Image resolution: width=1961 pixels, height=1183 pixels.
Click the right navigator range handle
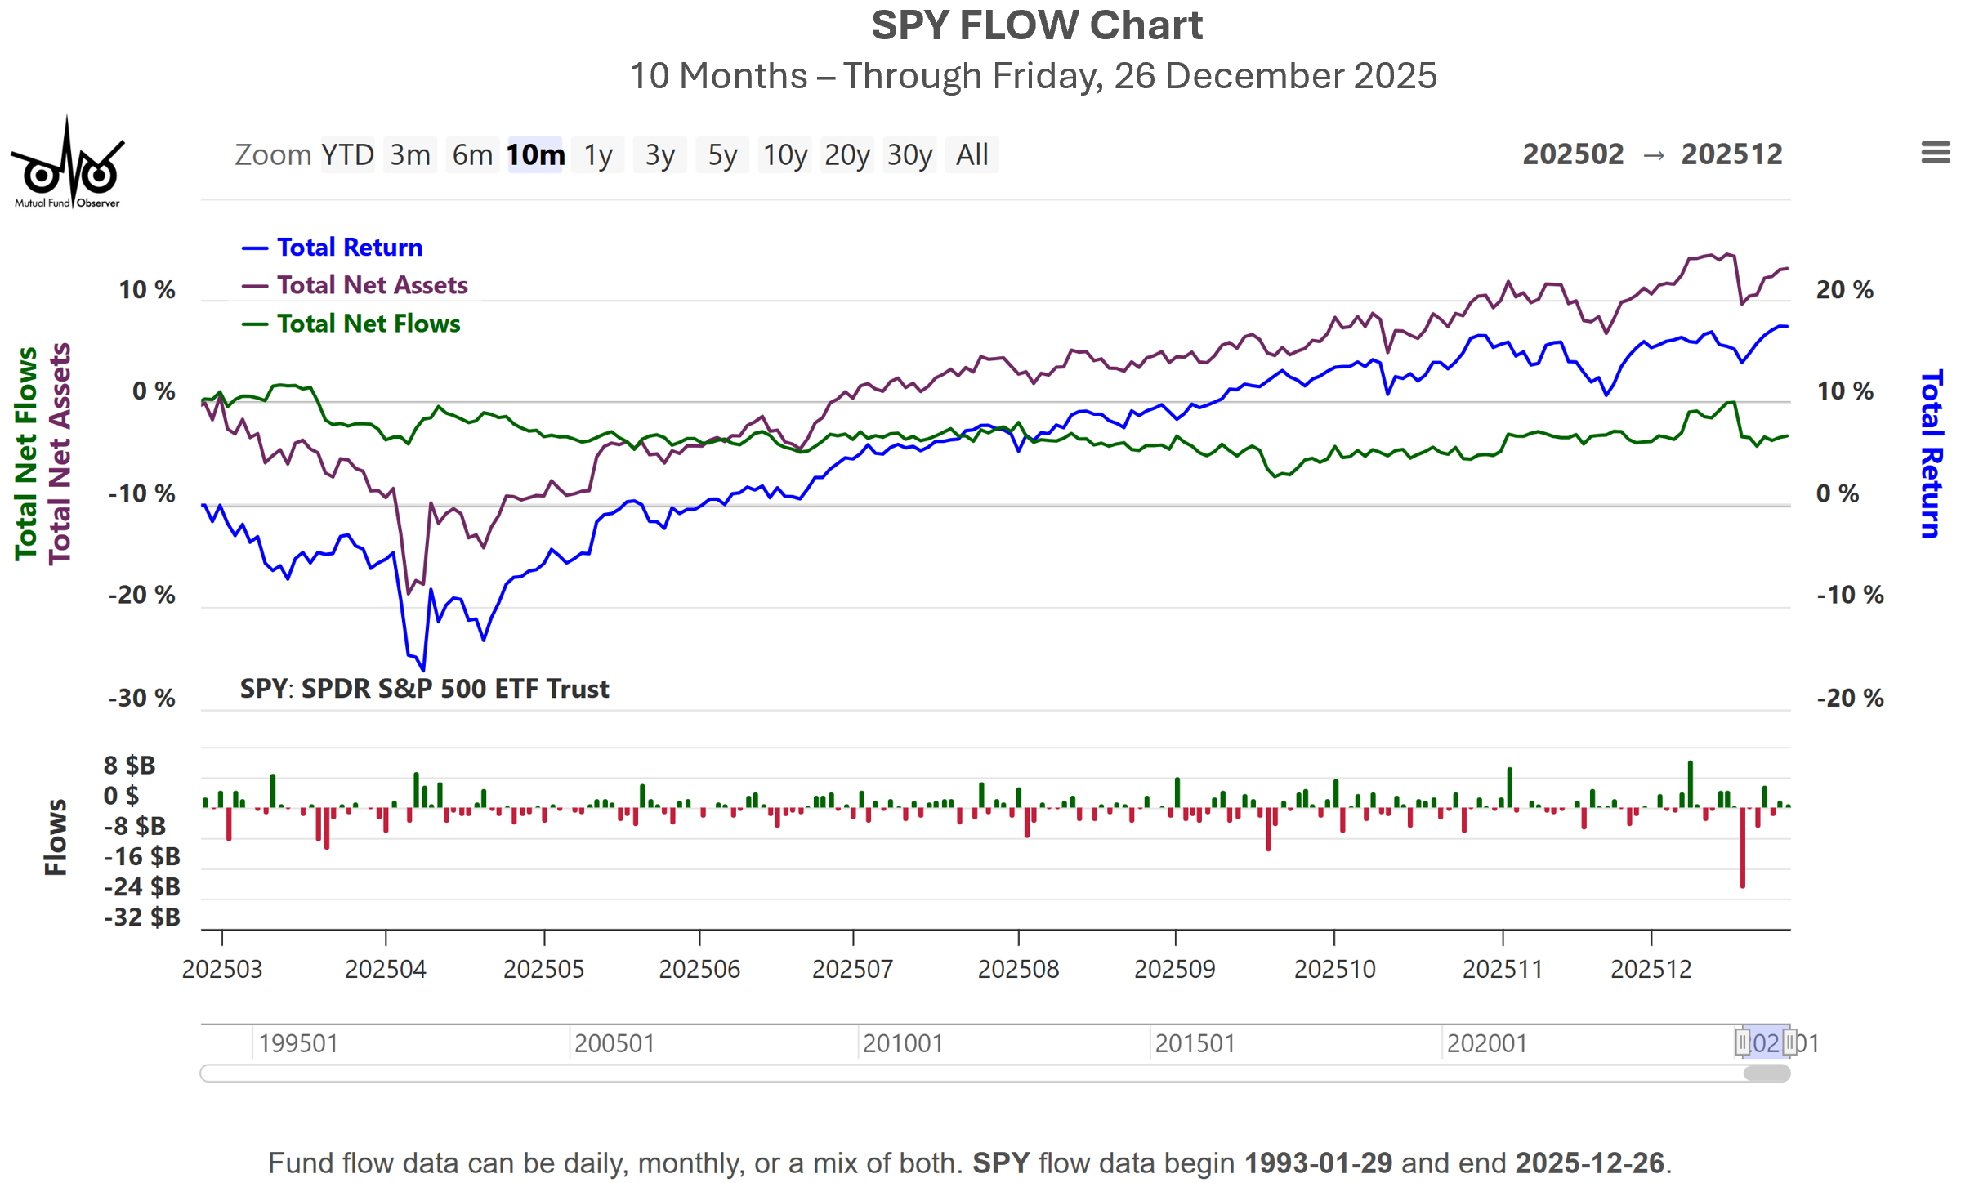pos(1789,1042)
